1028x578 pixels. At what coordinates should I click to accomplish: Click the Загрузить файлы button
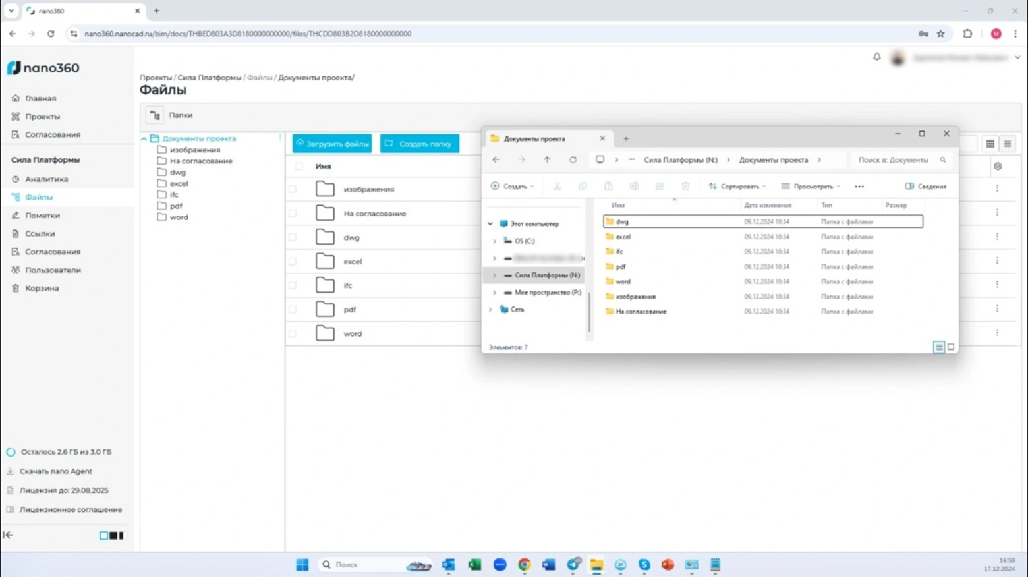click(332, 144)
